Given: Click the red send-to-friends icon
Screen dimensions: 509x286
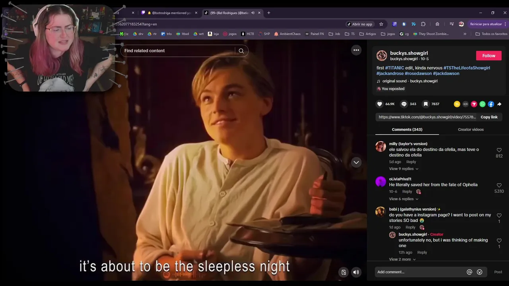Looking at the screenshot, I should [x=474, y=104].
